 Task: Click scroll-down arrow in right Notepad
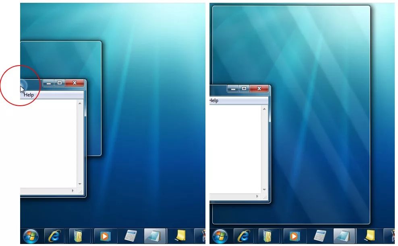[264, 189]
